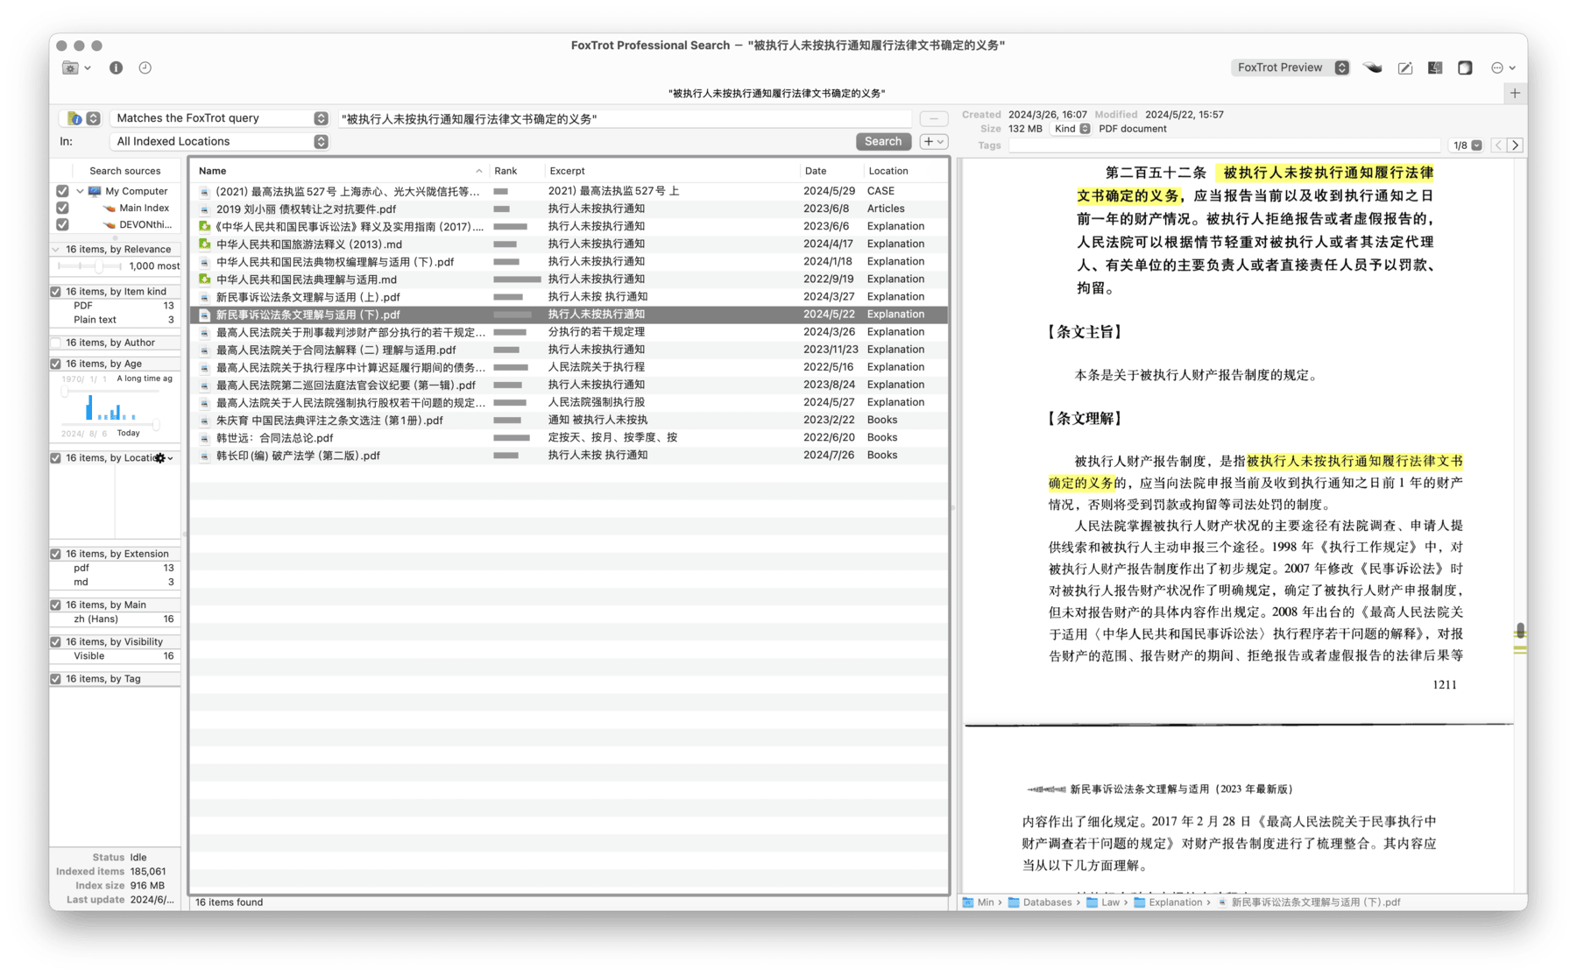Screen dimensions: 1577x976
Task: Toggle the by Tag facet checkbox
Action: (56, 679)
